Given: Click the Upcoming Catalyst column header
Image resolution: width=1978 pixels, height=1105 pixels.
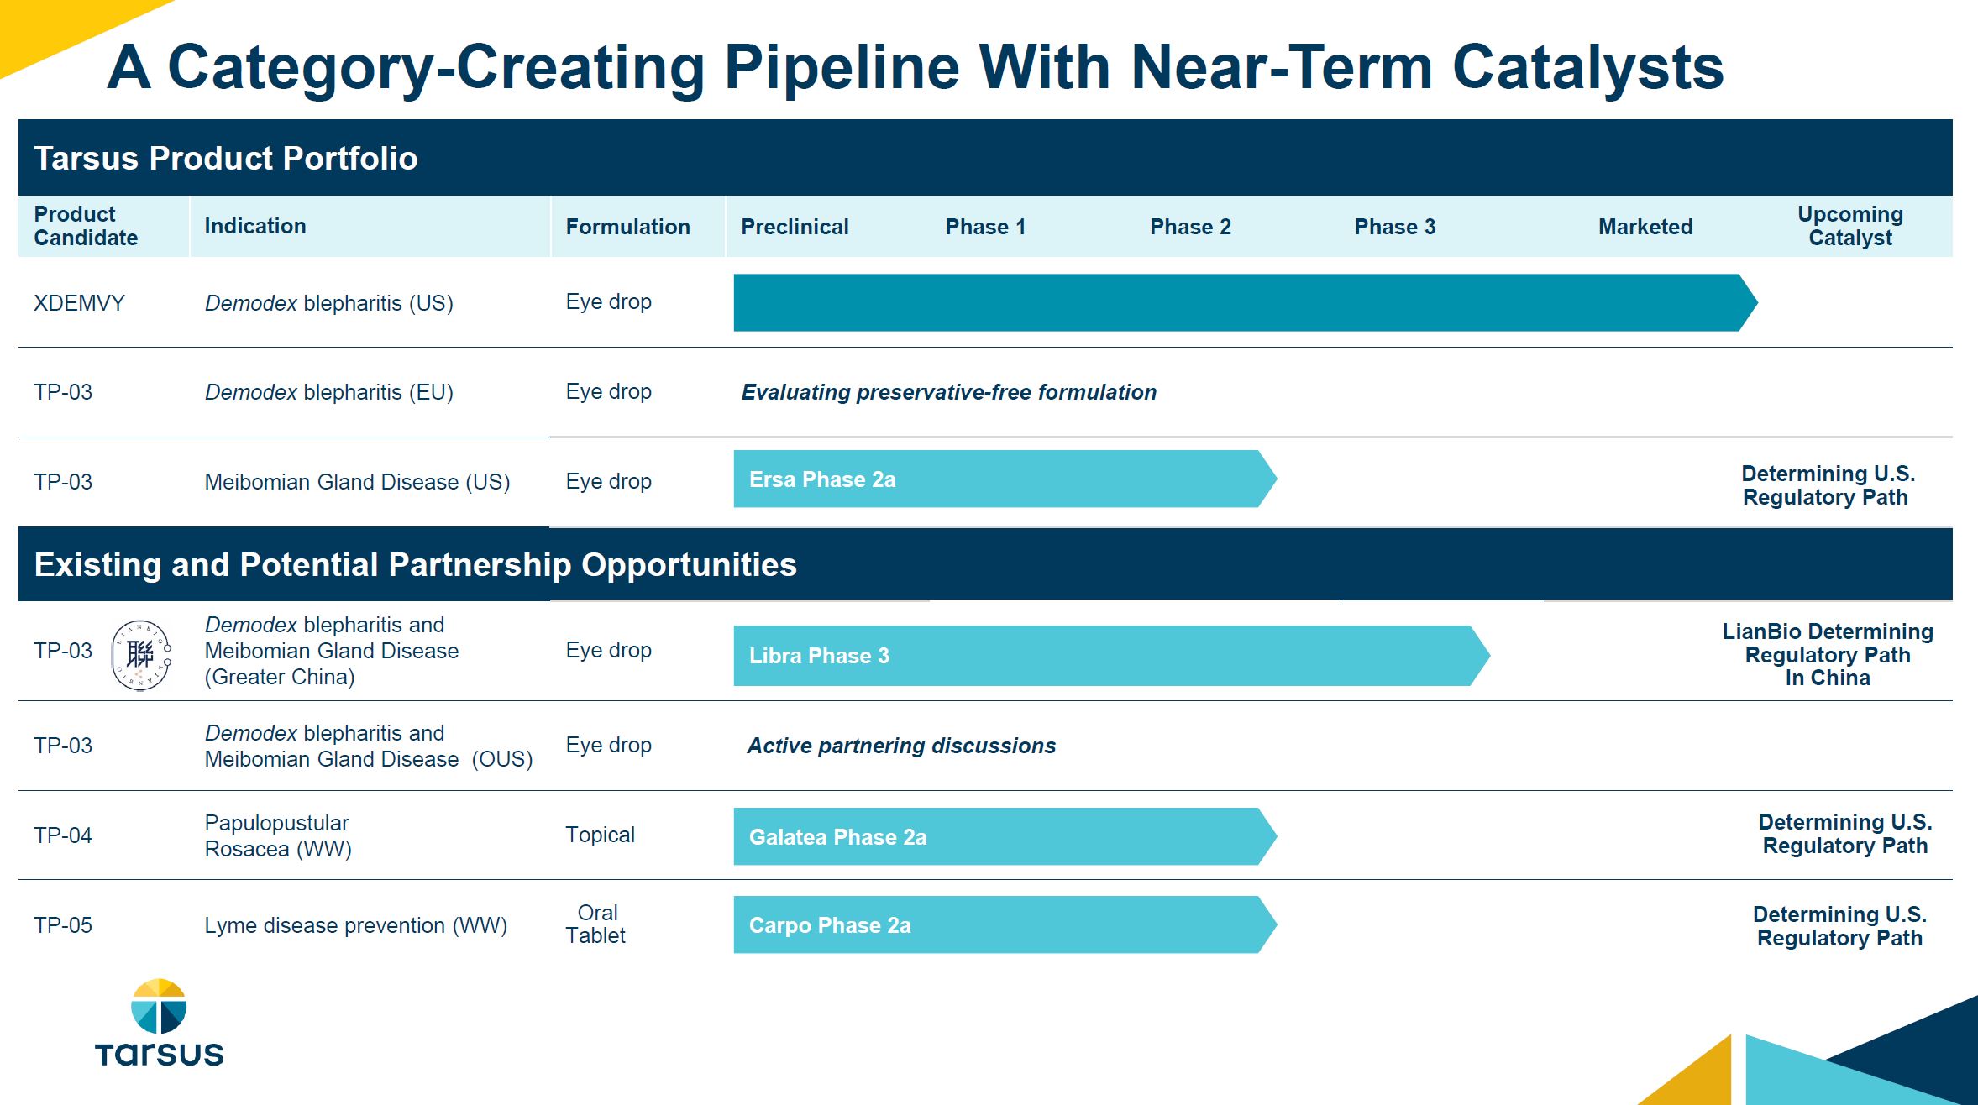Looking at the screenshot, I should click(x=1850, y=226).
